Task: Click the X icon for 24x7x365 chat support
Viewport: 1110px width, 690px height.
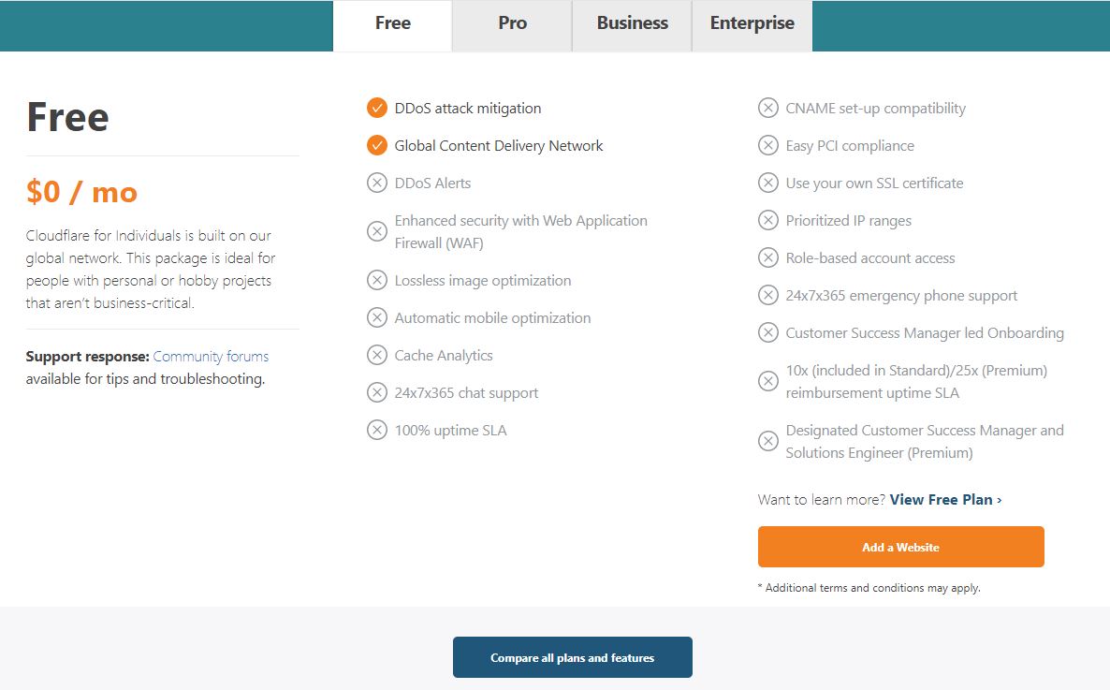Action: click(377, 393)
